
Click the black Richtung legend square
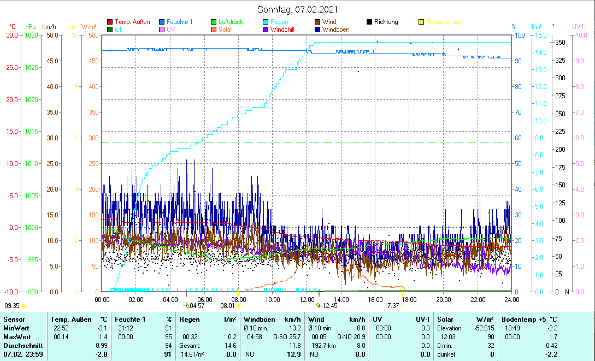click(370, 22)
